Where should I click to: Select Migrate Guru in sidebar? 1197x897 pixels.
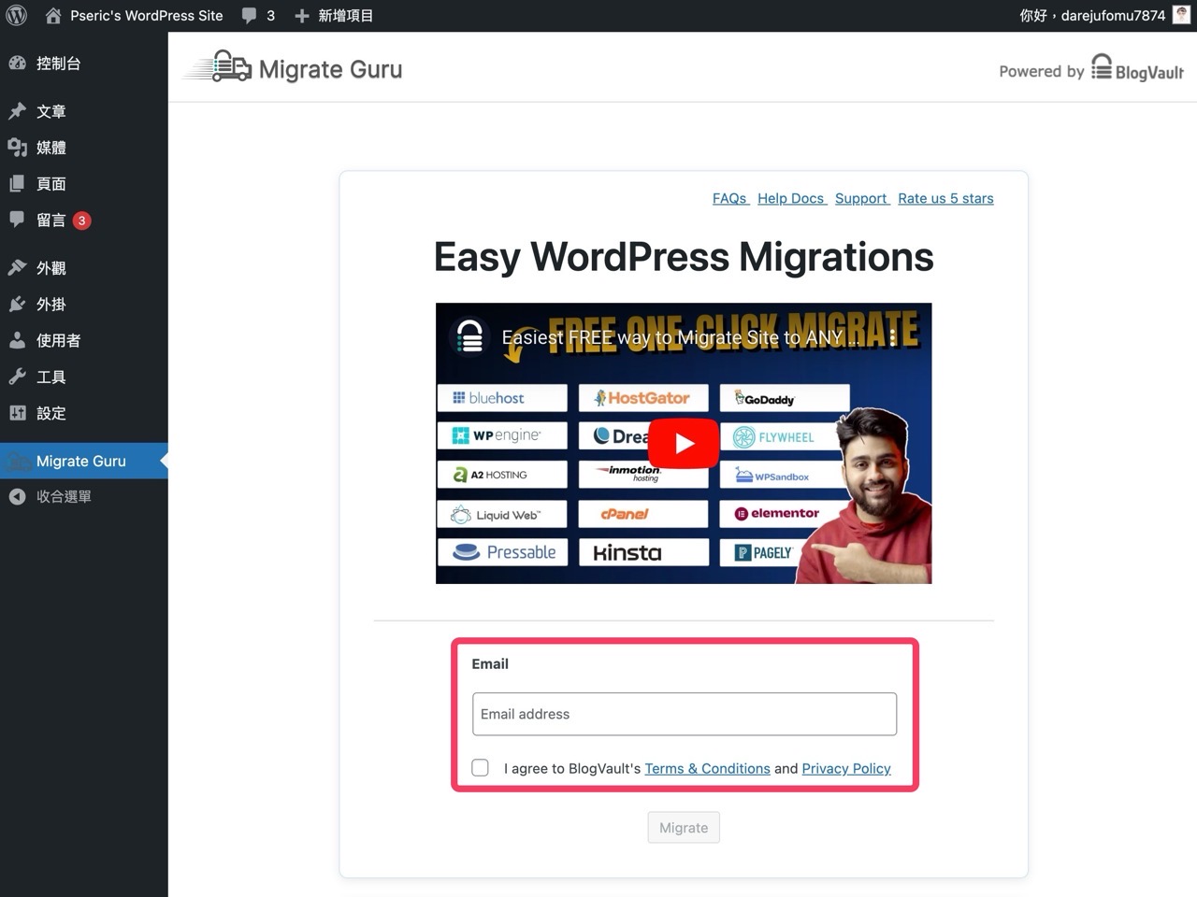point(84,461)
